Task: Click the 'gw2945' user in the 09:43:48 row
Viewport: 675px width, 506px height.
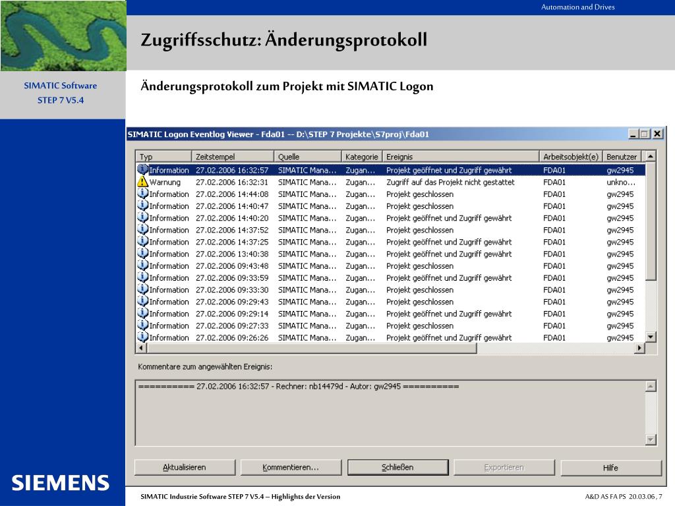Action: tap(620, 266)
